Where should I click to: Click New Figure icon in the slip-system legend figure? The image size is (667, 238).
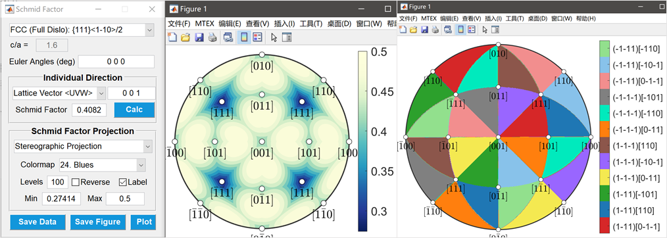403,30
